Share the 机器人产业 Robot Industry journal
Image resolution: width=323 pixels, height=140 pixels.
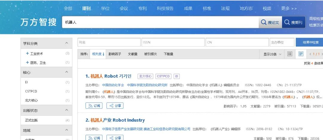pos(115,137)
